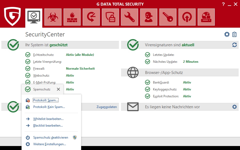The height and width of the screenshot is (150, 240).
Task: Click envelope icon beside Protokoll: Kein Spam
Action: [28, 107]
